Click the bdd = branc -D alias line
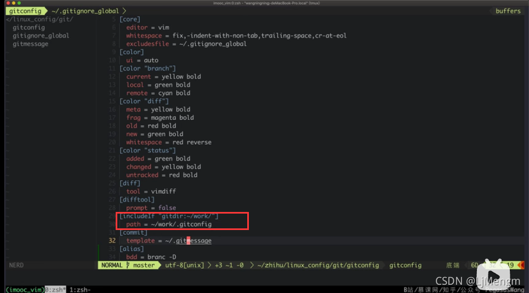Viewport: 529px width, 293px height. click(x=151, y=257)
